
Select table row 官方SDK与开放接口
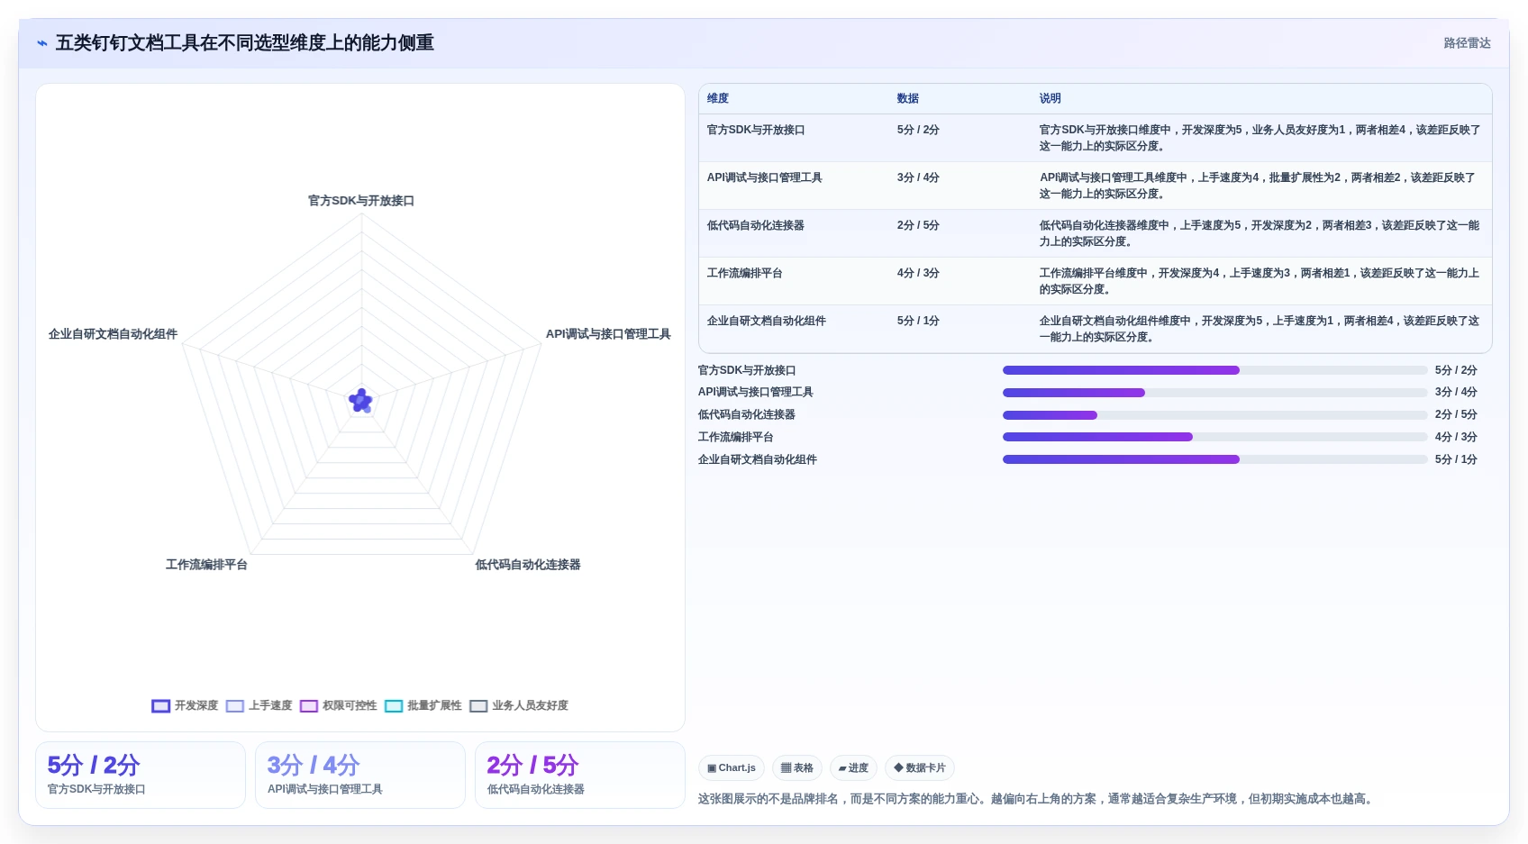pyautogui.click(x=1096, y=138)
